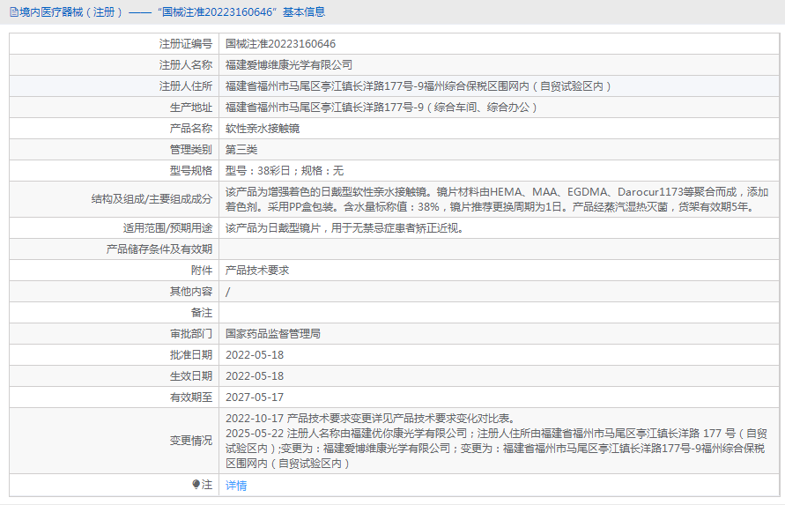785x505 pixels.
Task: Click the 生效日期 label
Action: click(x=191, y=375)
